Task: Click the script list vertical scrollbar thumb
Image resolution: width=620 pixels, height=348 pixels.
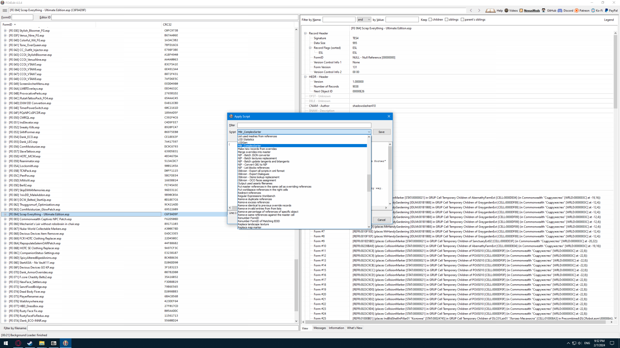Action: (369, 183)
